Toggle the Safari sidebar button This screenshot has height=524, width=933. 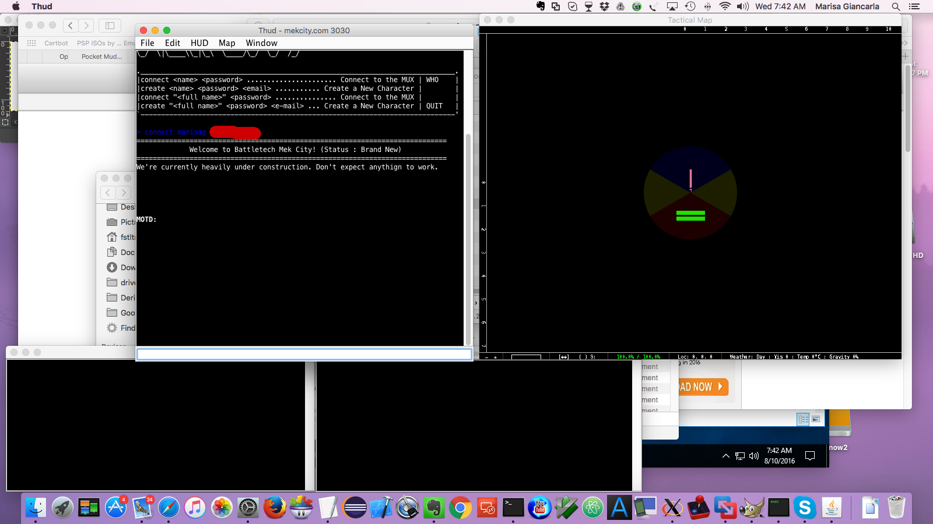110,26
